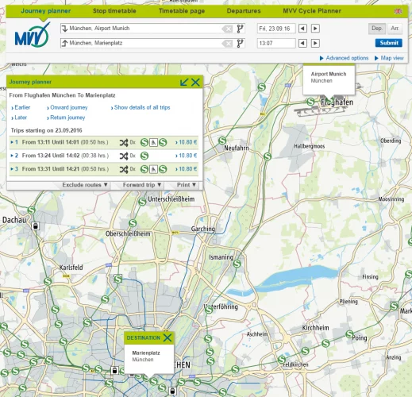This screenshot has width=412, height=397.
Task: Click the interchange icon on trip 1
Action: pyautogui.click(x=124, y=143)
